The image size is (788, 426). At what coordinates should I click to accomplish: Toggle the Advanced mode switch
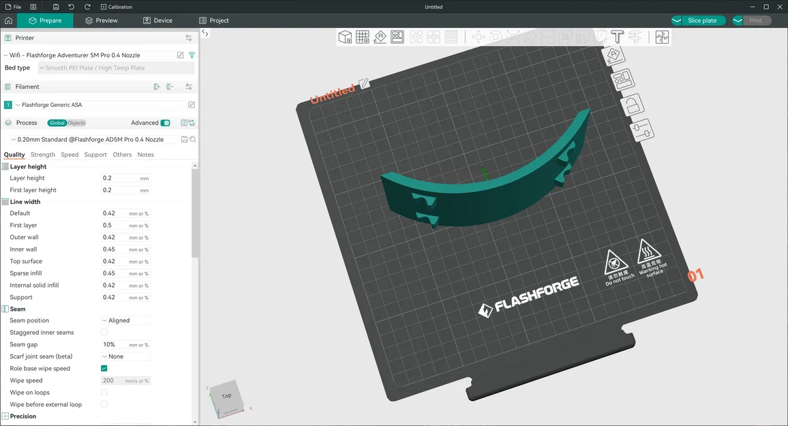tap(166, 123)
